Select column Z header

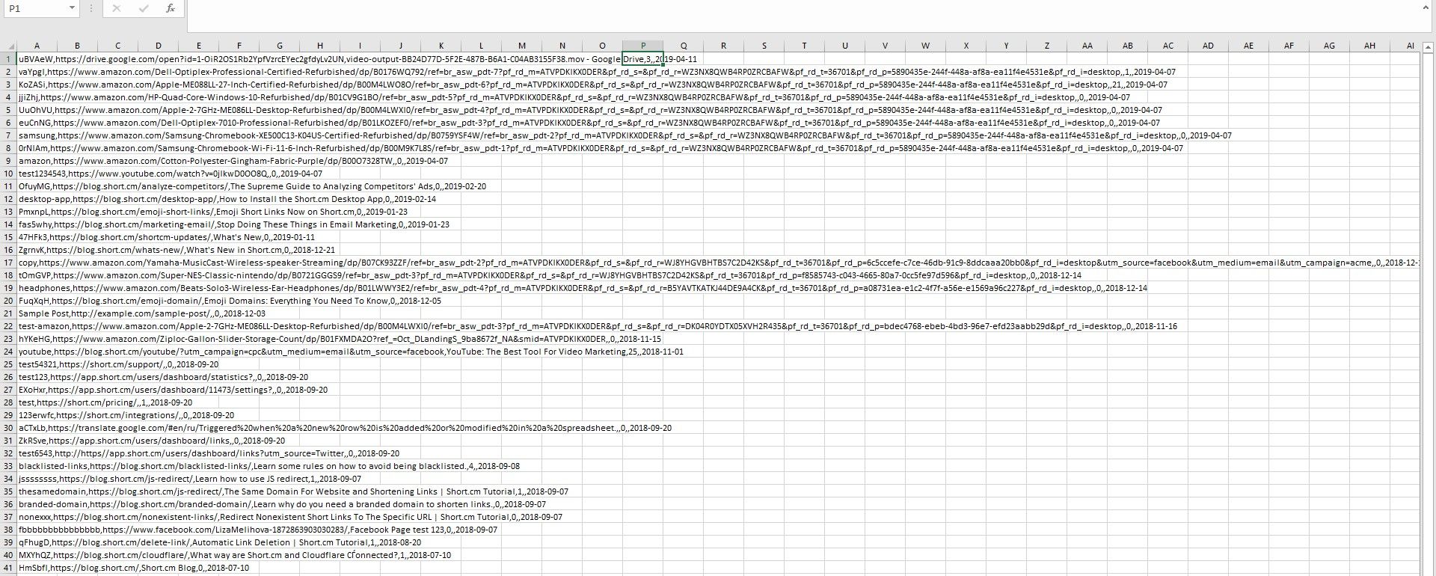1046,46
